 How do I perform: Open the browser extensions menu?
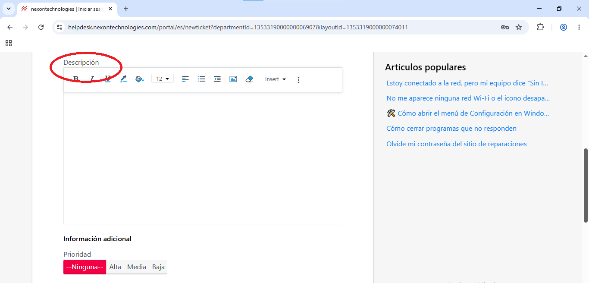point(541,27)
